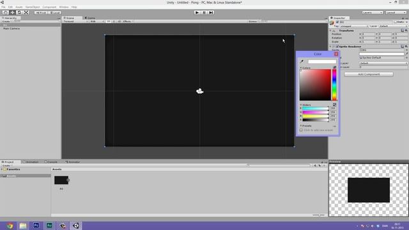Pause the game playback
This screenshot has width=409, height=230.
point(204,13)
